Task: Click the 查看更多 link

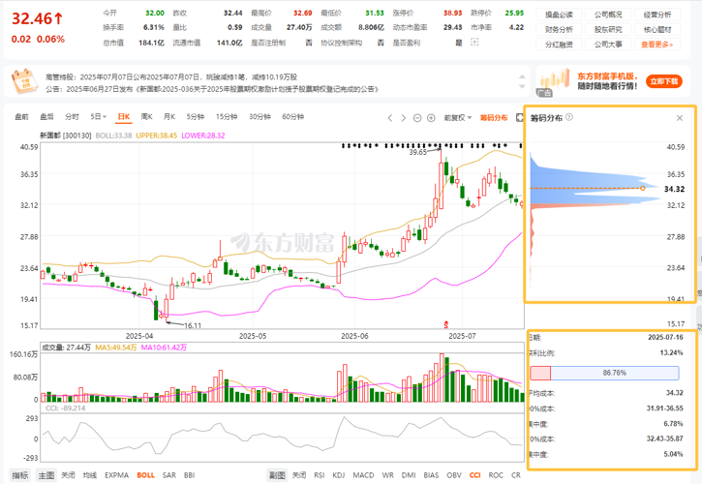Action: pos(657,45)
